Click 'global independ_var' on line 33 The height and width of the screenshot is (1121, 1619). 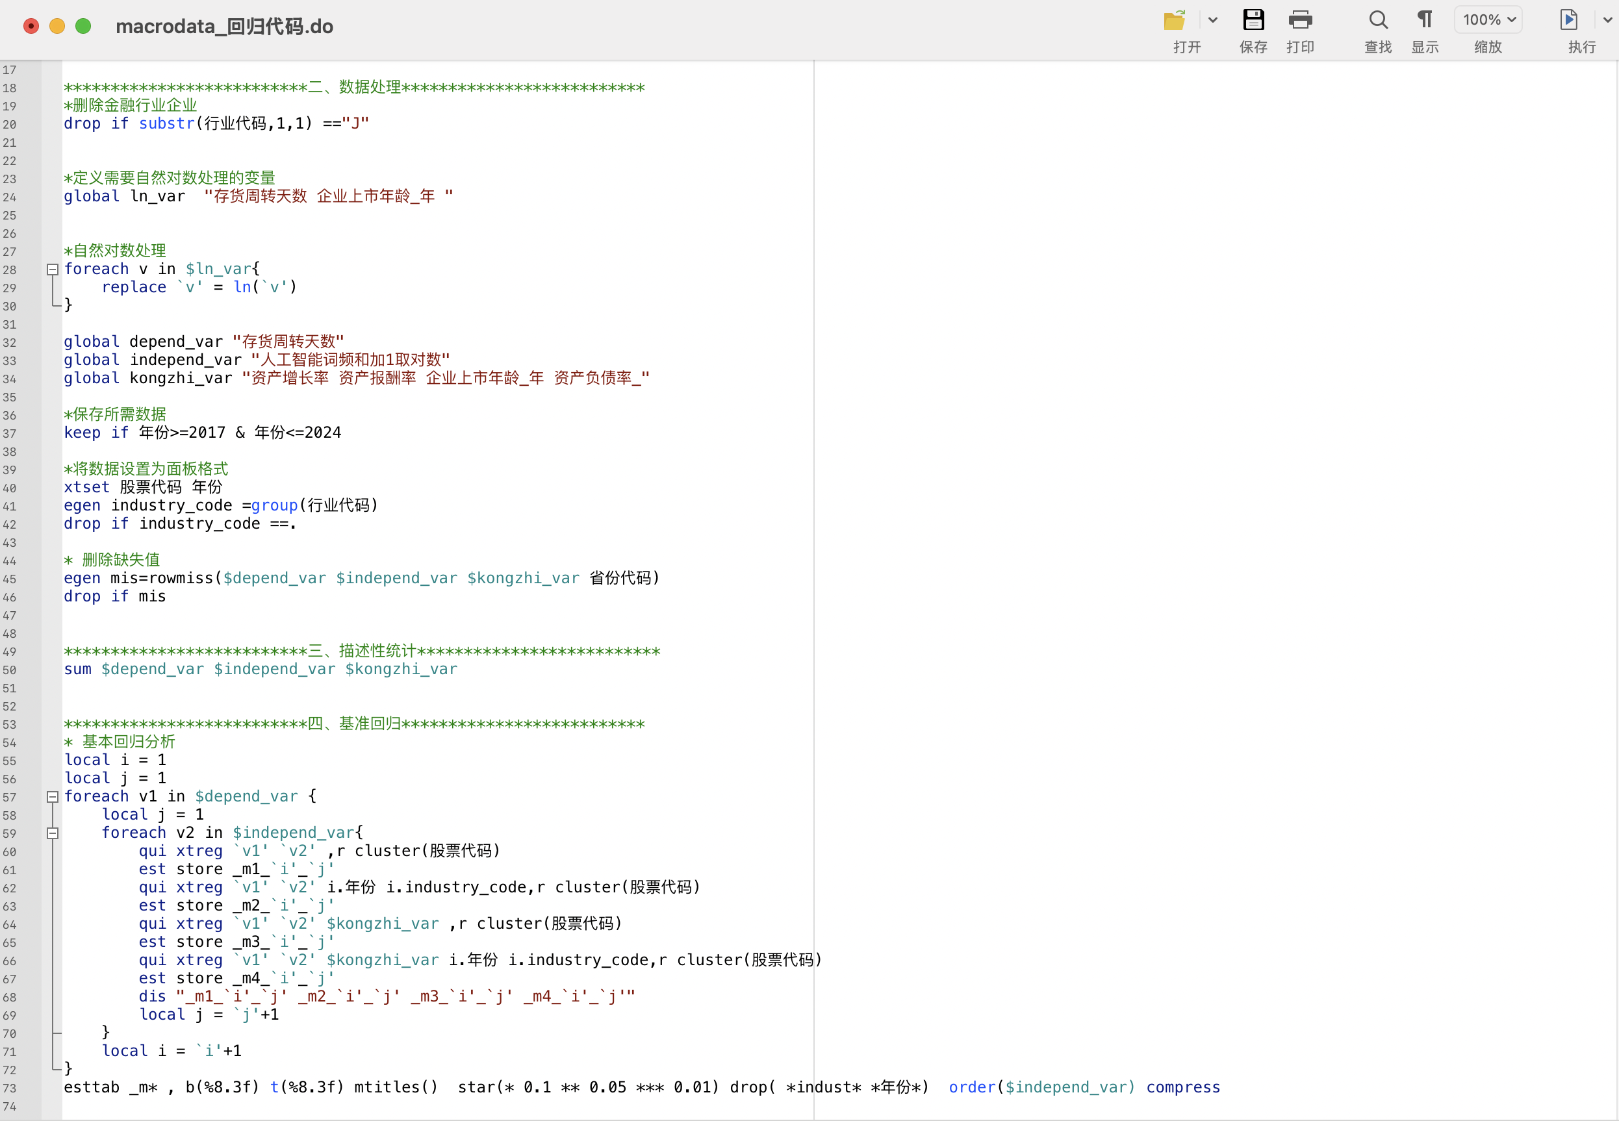click(257, 360)
